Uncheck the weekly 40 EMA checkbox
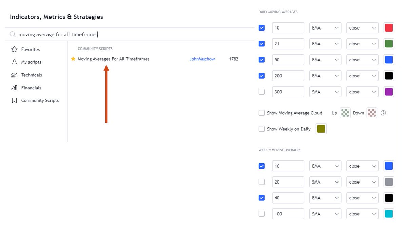Image resolution: width=407 pixels, height=230 pixels. (x=261, y=198)
